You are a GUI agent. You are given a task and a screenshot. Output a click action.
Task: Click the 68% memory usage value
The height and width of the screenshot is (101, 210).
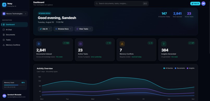point(23,83)
